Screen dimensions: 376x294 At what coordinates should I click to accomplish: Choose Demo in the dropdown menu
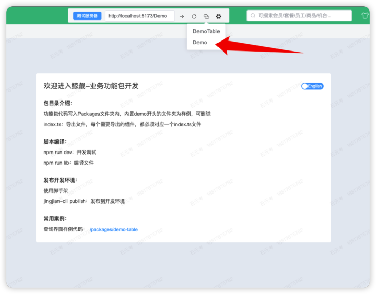pyautogui.click(x=200, y=43)
